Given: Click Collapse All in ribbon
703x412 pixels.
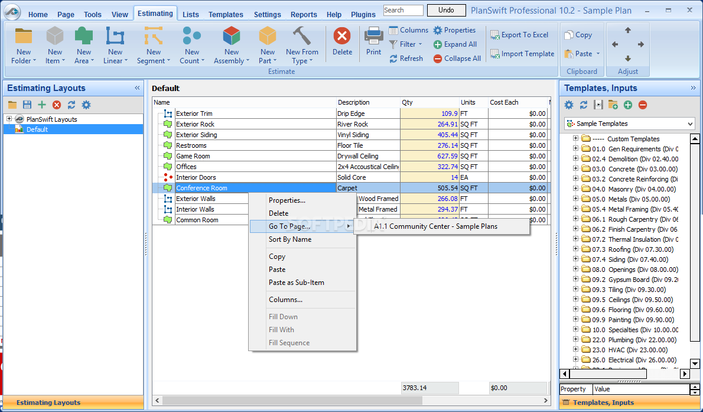Looking at the screenshot, I should [457, 59].
